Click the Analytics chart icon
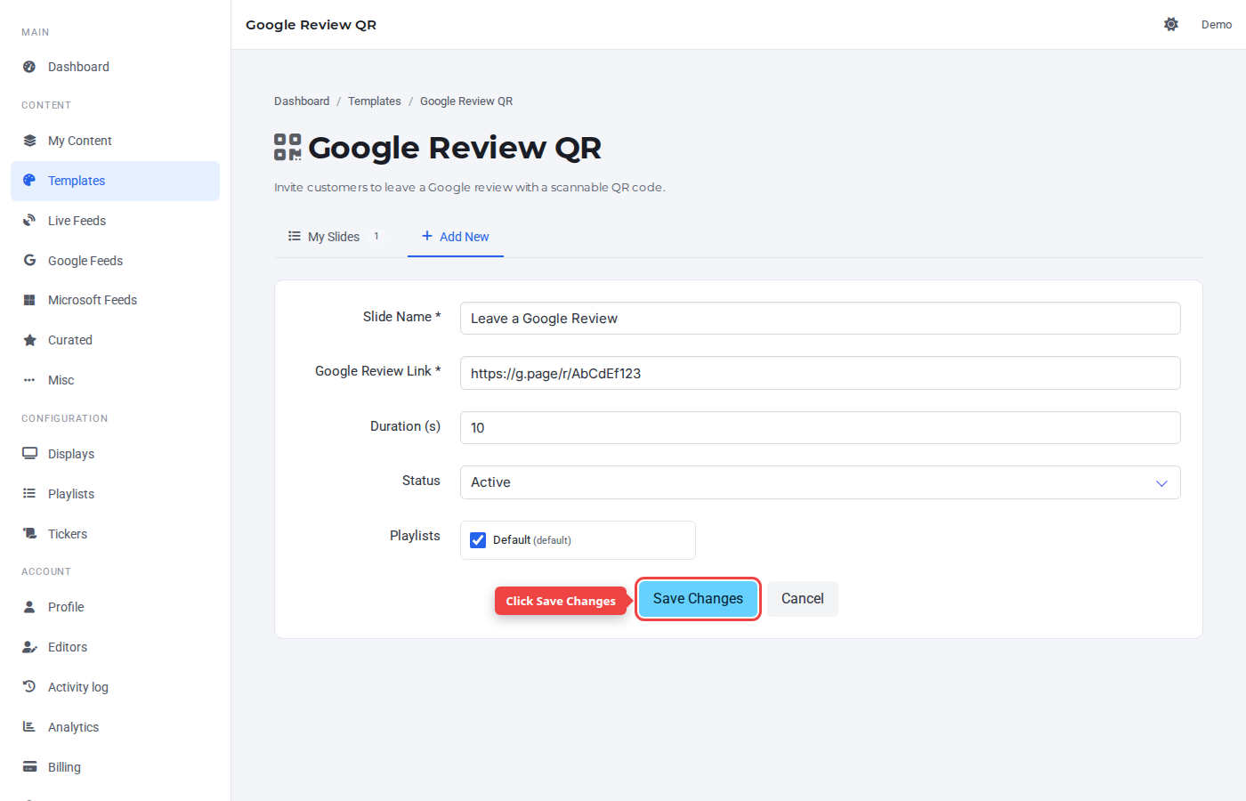The image size is (1246, 801). point(29,727)
